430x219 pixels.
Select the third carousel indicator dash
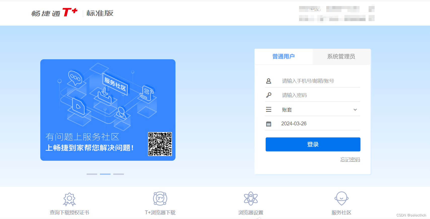point(119,174)
